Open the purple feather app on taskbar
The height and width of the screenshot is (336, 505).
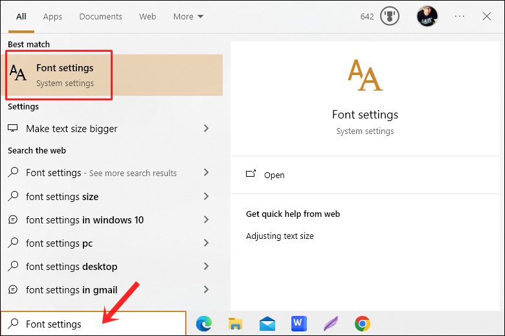click(x=331, y=324)
